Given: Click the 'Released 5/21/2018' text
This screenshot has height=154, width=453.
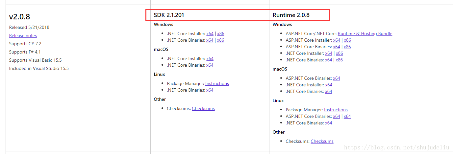Looking at the screenshot, I should point(29,27).
